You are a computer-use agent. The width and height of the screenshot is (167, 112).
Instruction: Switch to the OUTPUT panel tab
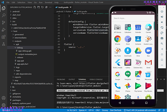(72, 79)
